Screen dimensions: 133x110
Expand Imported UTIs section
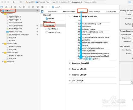[70, 75]
